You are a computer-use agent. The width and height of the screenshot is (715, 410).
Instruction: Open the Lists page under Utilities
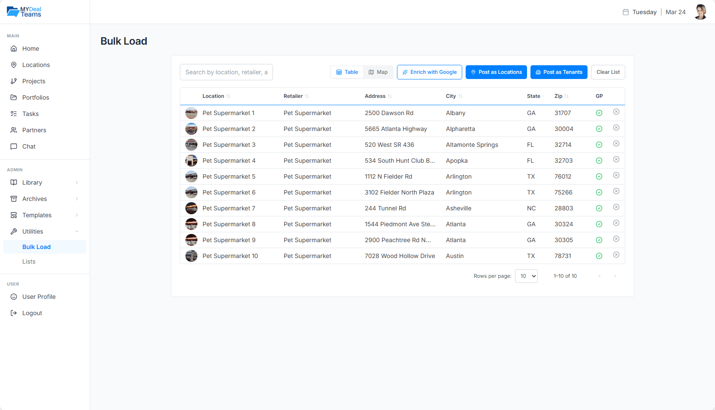coord(29,261)
